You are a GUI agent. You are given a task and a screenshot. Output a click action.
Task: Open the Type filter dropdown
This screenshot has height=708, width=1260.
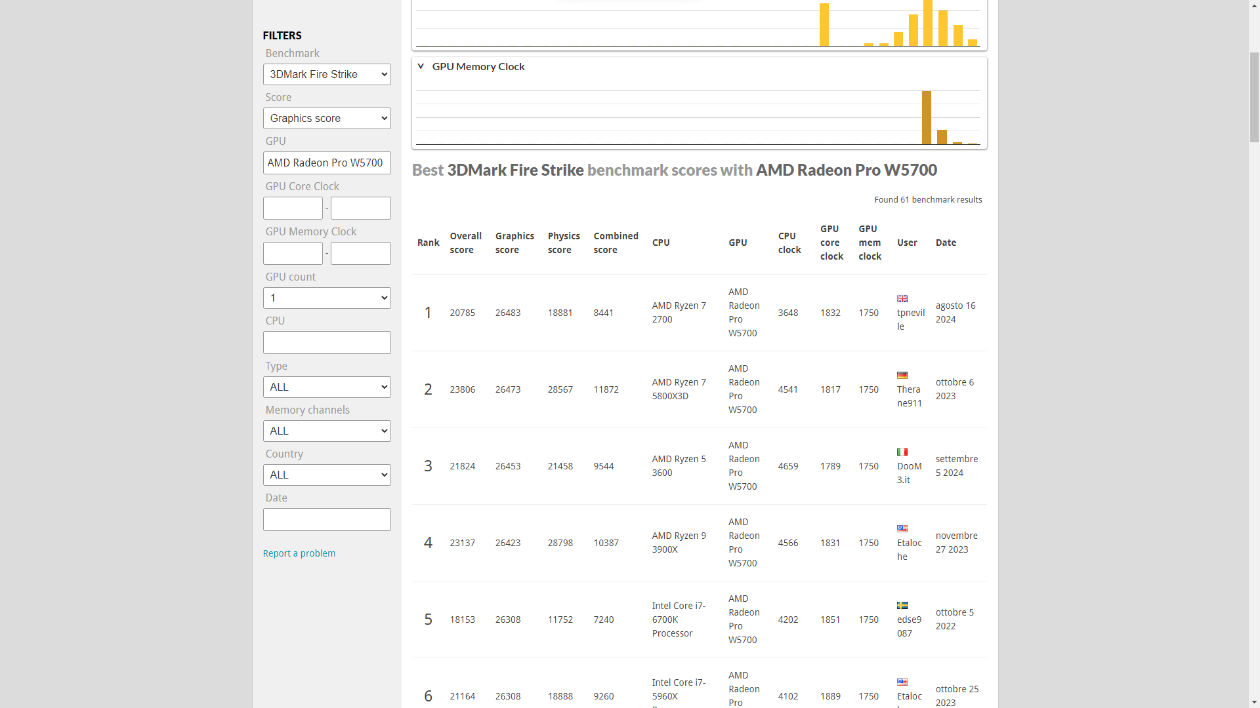[x=327, y=387]
